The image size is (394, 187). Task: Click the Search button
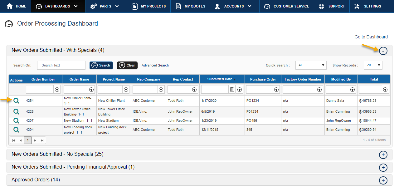click(x=101, y=65)
